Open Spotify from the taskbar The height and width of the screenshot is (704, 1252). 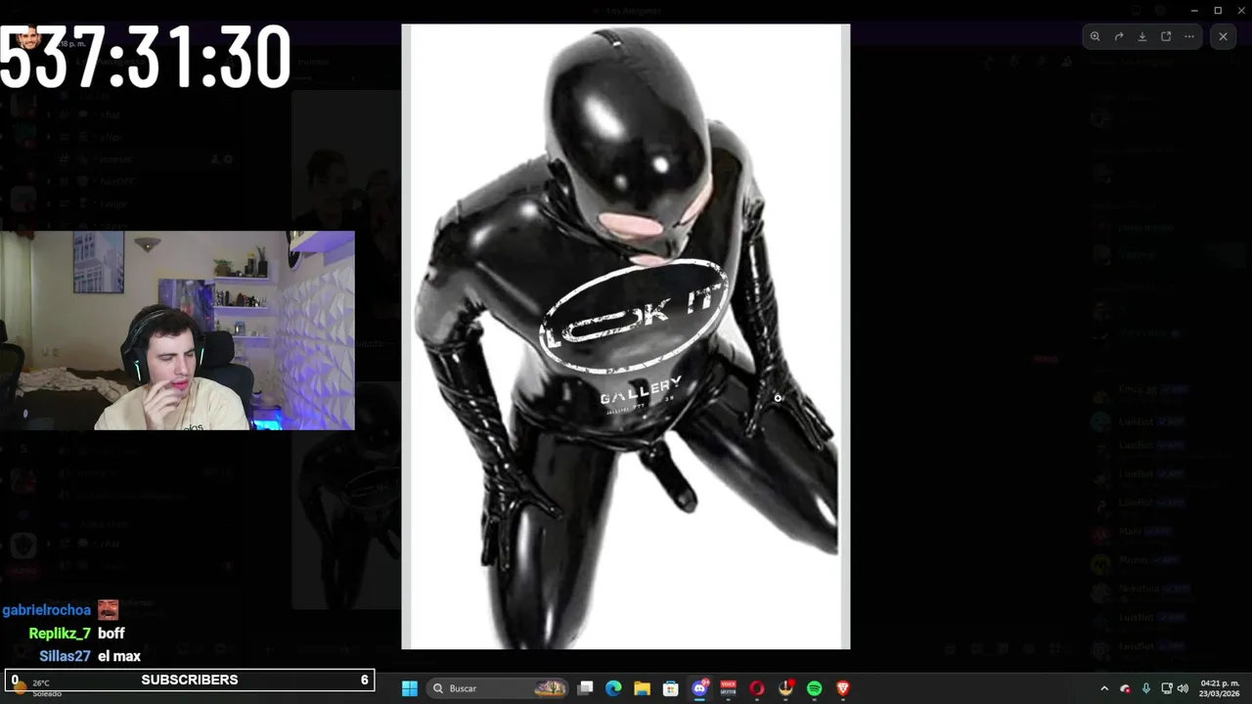[x=814, y=688]
